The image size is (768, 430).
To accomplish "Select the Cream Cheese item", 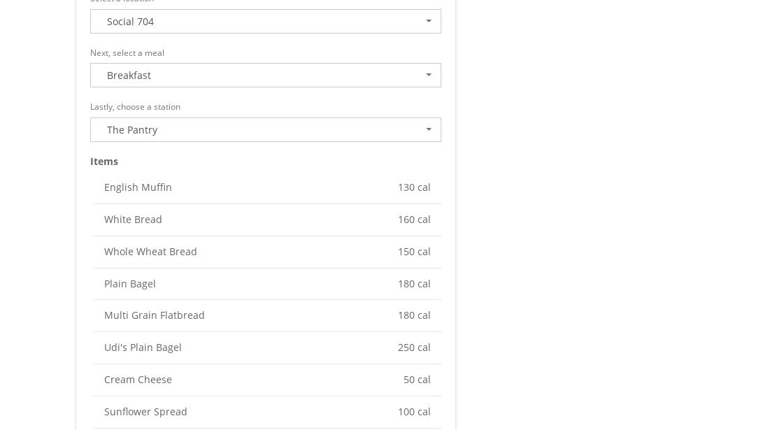I will (x=138, y=380).
